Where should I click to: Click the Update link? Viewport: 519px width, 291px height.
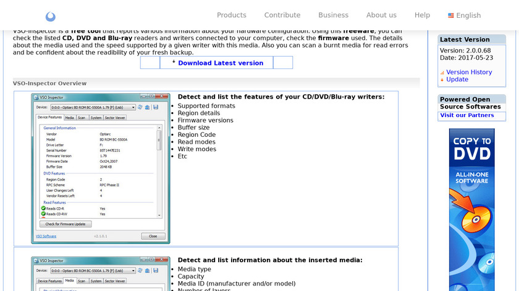[x=457, y=80]
